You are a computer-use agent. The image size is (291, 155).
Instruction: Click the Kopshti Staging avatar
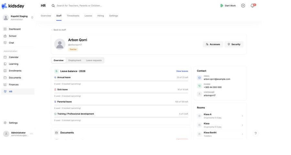click(x=6, y=17)
